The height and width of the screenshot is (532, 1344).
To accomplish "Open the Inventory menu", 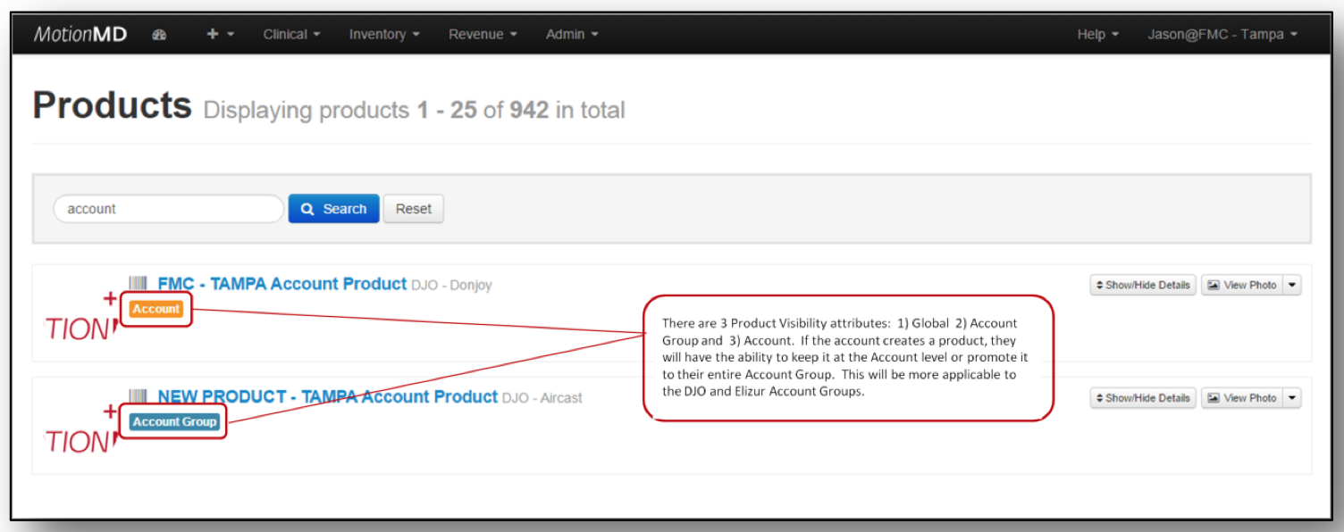I will tap(383, 35).
